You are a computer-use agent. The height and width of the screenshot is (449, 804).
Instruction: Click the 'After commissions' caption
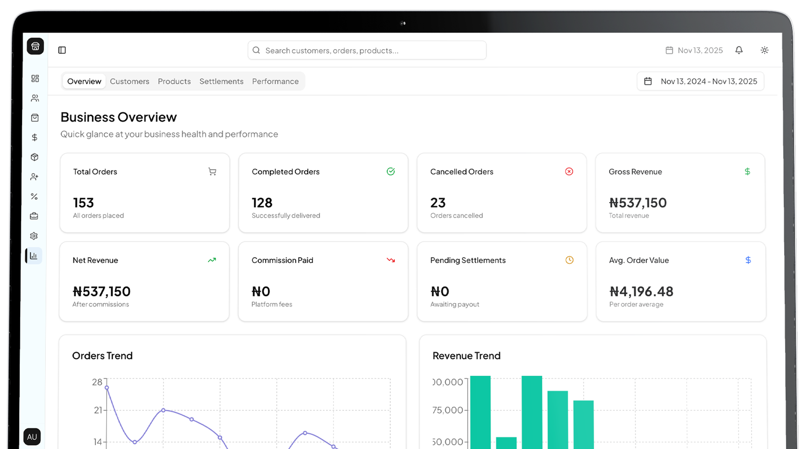click(101, 304)
